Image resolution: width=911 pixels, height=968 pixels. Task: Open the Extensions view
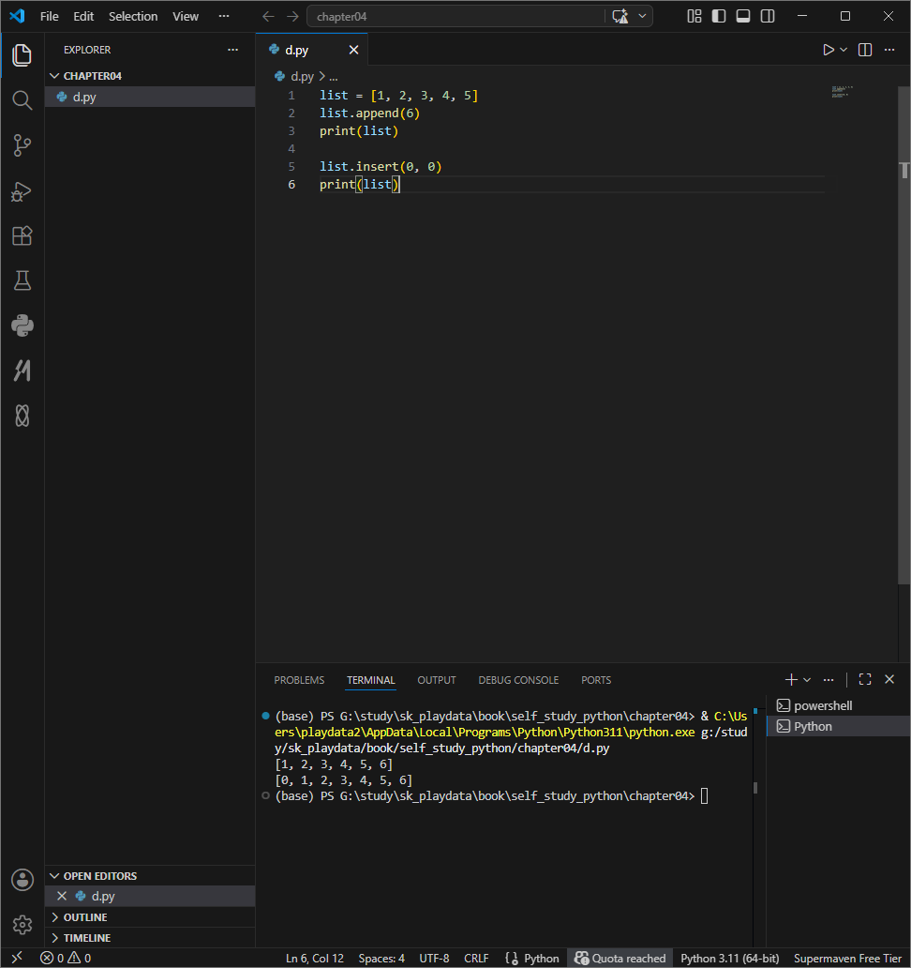[x=22, y=235]
